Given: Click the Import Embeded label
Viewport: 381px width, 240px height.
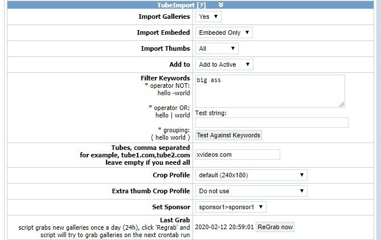Looking at the screenshot, I should click(163, 32).
